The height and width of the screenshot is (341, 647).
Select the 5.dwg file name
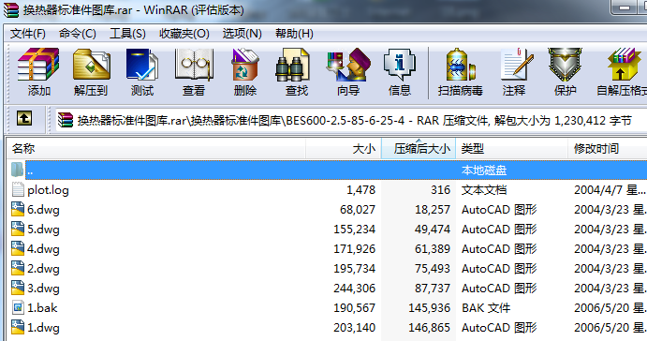[x=43, y=230]
